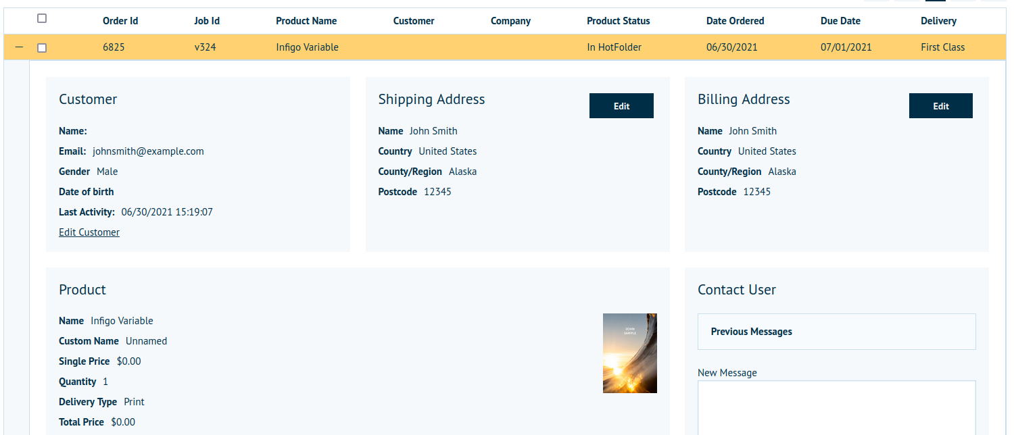Sort orders by Product Status header

(618, 21)
